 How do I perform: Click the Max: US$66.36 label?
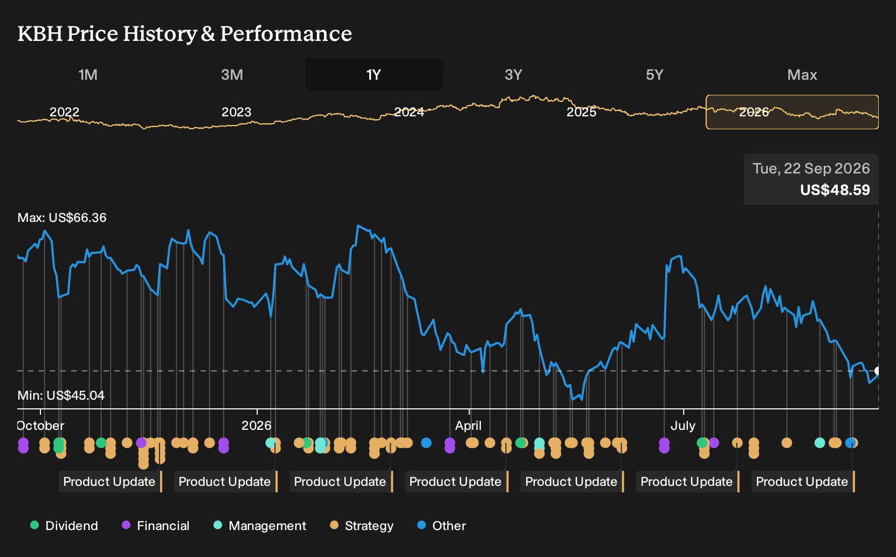(x=62, y=218)
